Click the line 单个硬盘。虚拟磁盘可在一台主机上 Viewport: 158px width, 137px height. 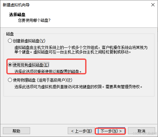click(x=73, y=52)
